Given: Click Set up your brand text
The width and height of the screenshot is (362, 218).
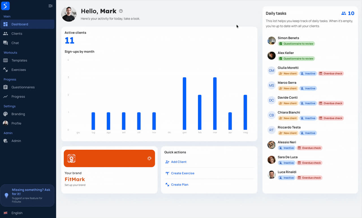Looking at the screenshot, I should 75,185.
